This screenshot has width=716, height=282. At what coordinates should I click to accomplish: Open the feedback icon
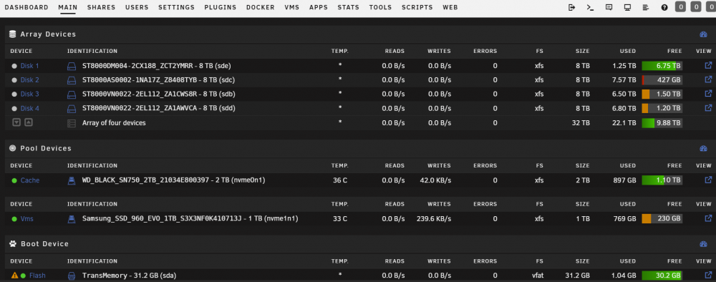(x=609, y=7)
